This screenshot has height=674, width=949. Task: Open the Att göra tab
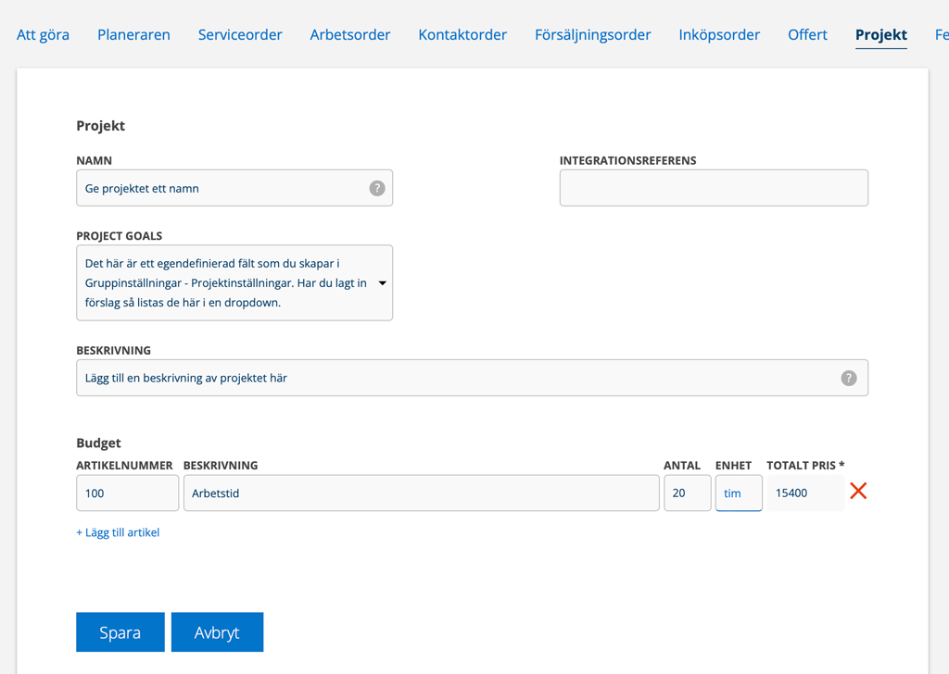pos(43,34)
